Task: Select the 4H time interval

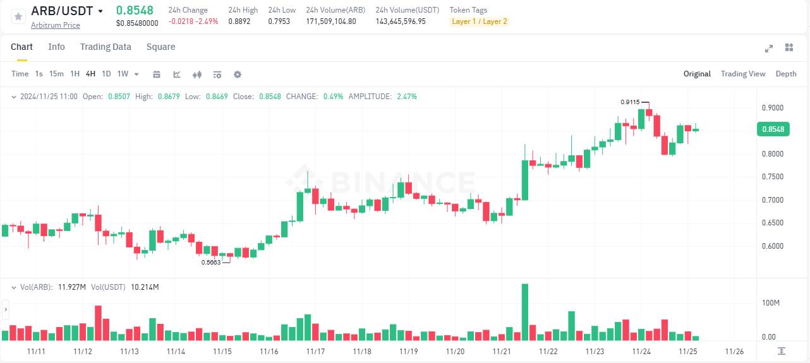Action: pos(90,74)
